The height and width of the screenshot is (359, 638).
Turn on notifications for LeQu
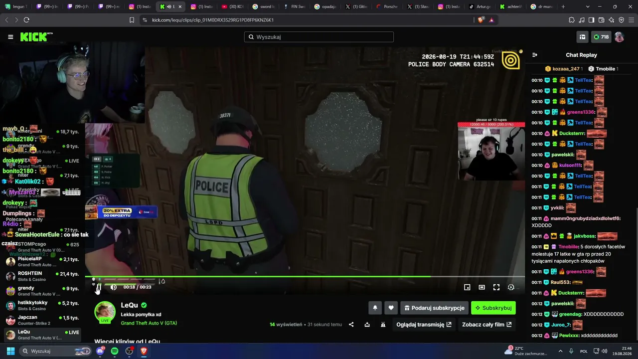pyautogui.click(x=375, y=308)
